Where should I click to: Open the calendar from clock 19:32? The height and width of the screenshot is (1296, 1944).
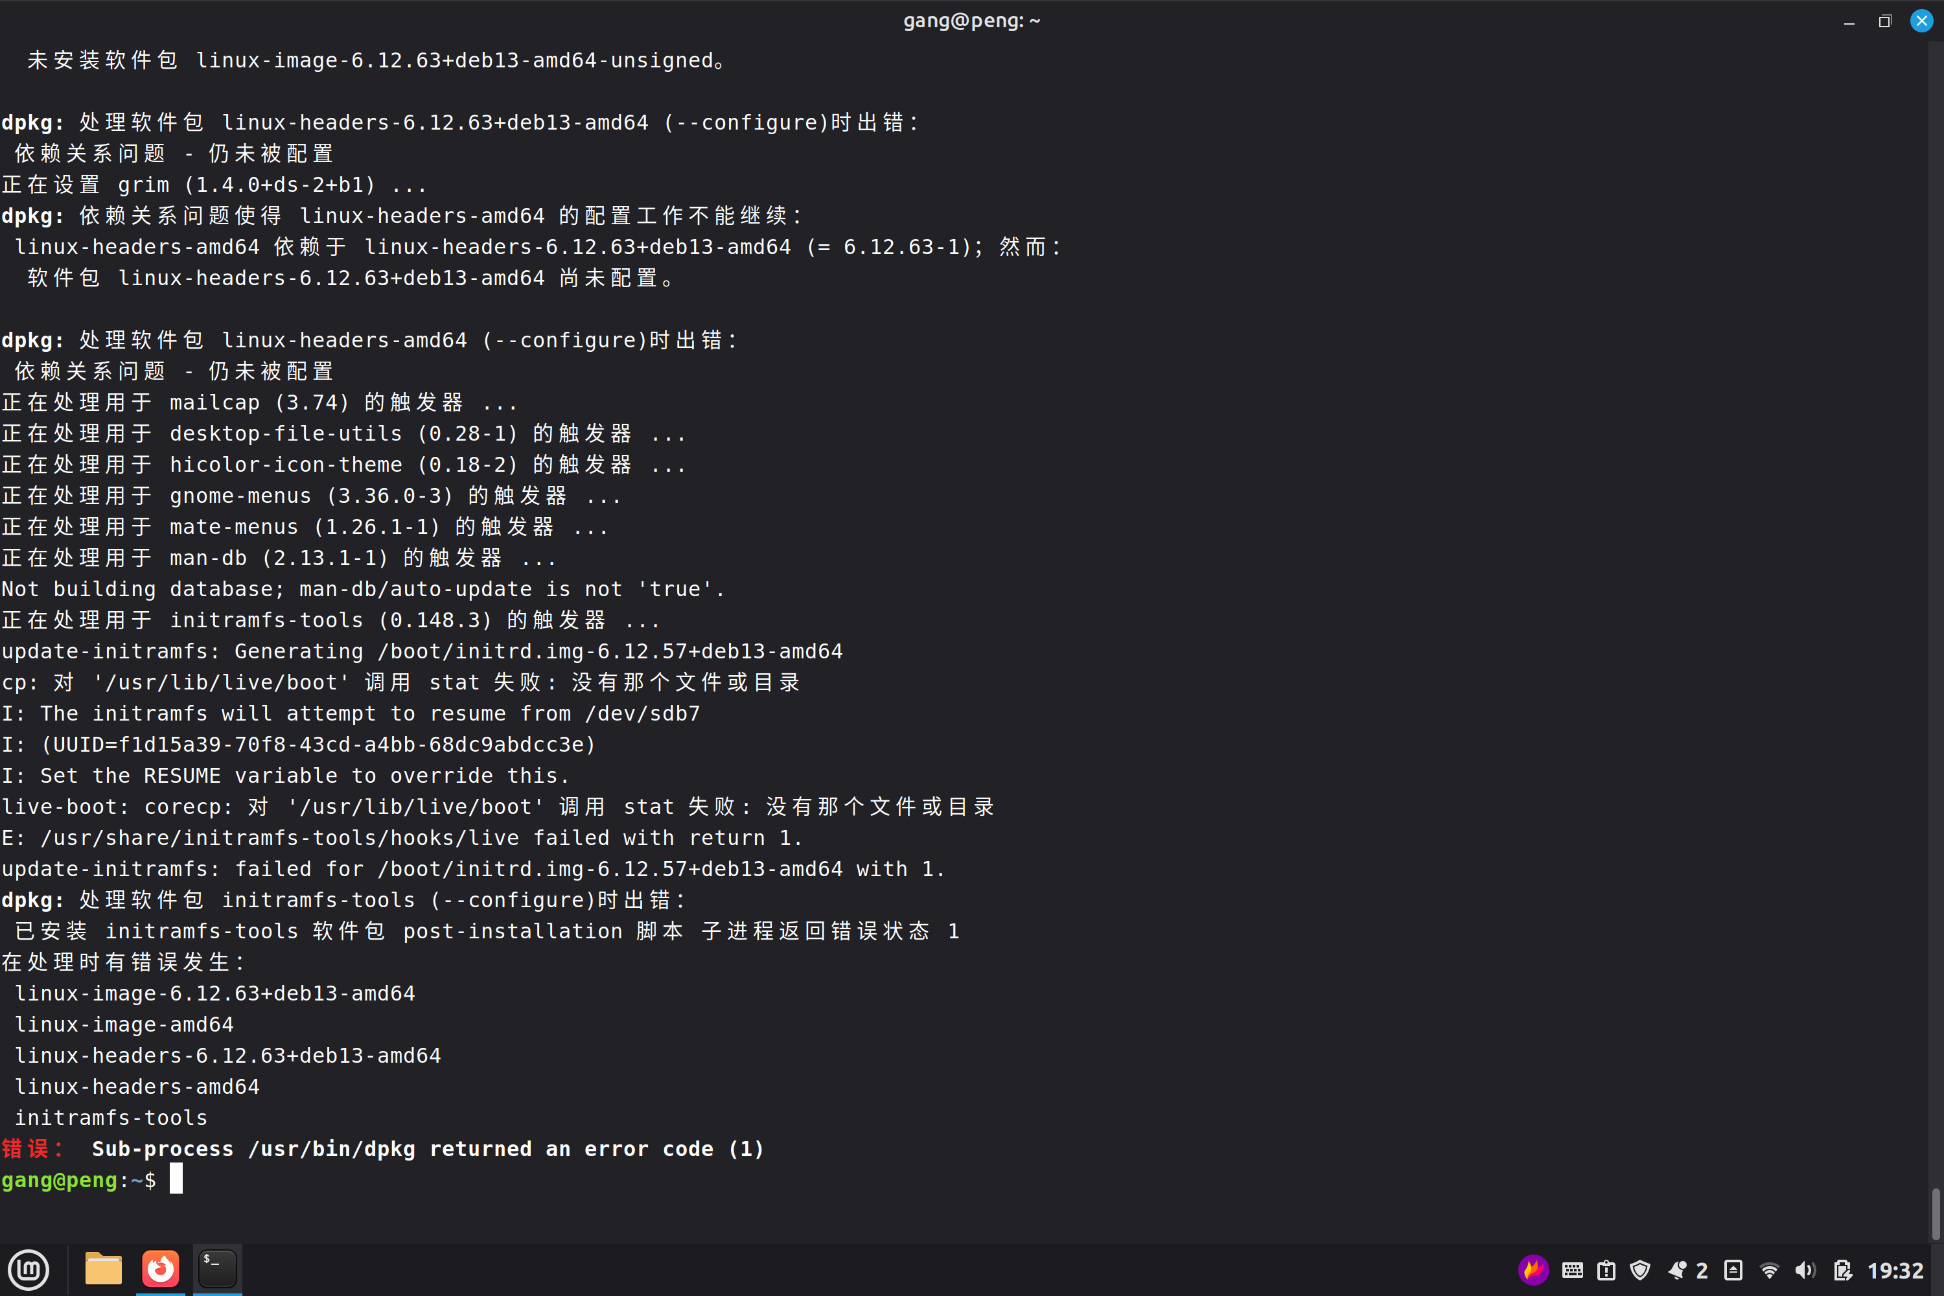pos(1895,1270)
